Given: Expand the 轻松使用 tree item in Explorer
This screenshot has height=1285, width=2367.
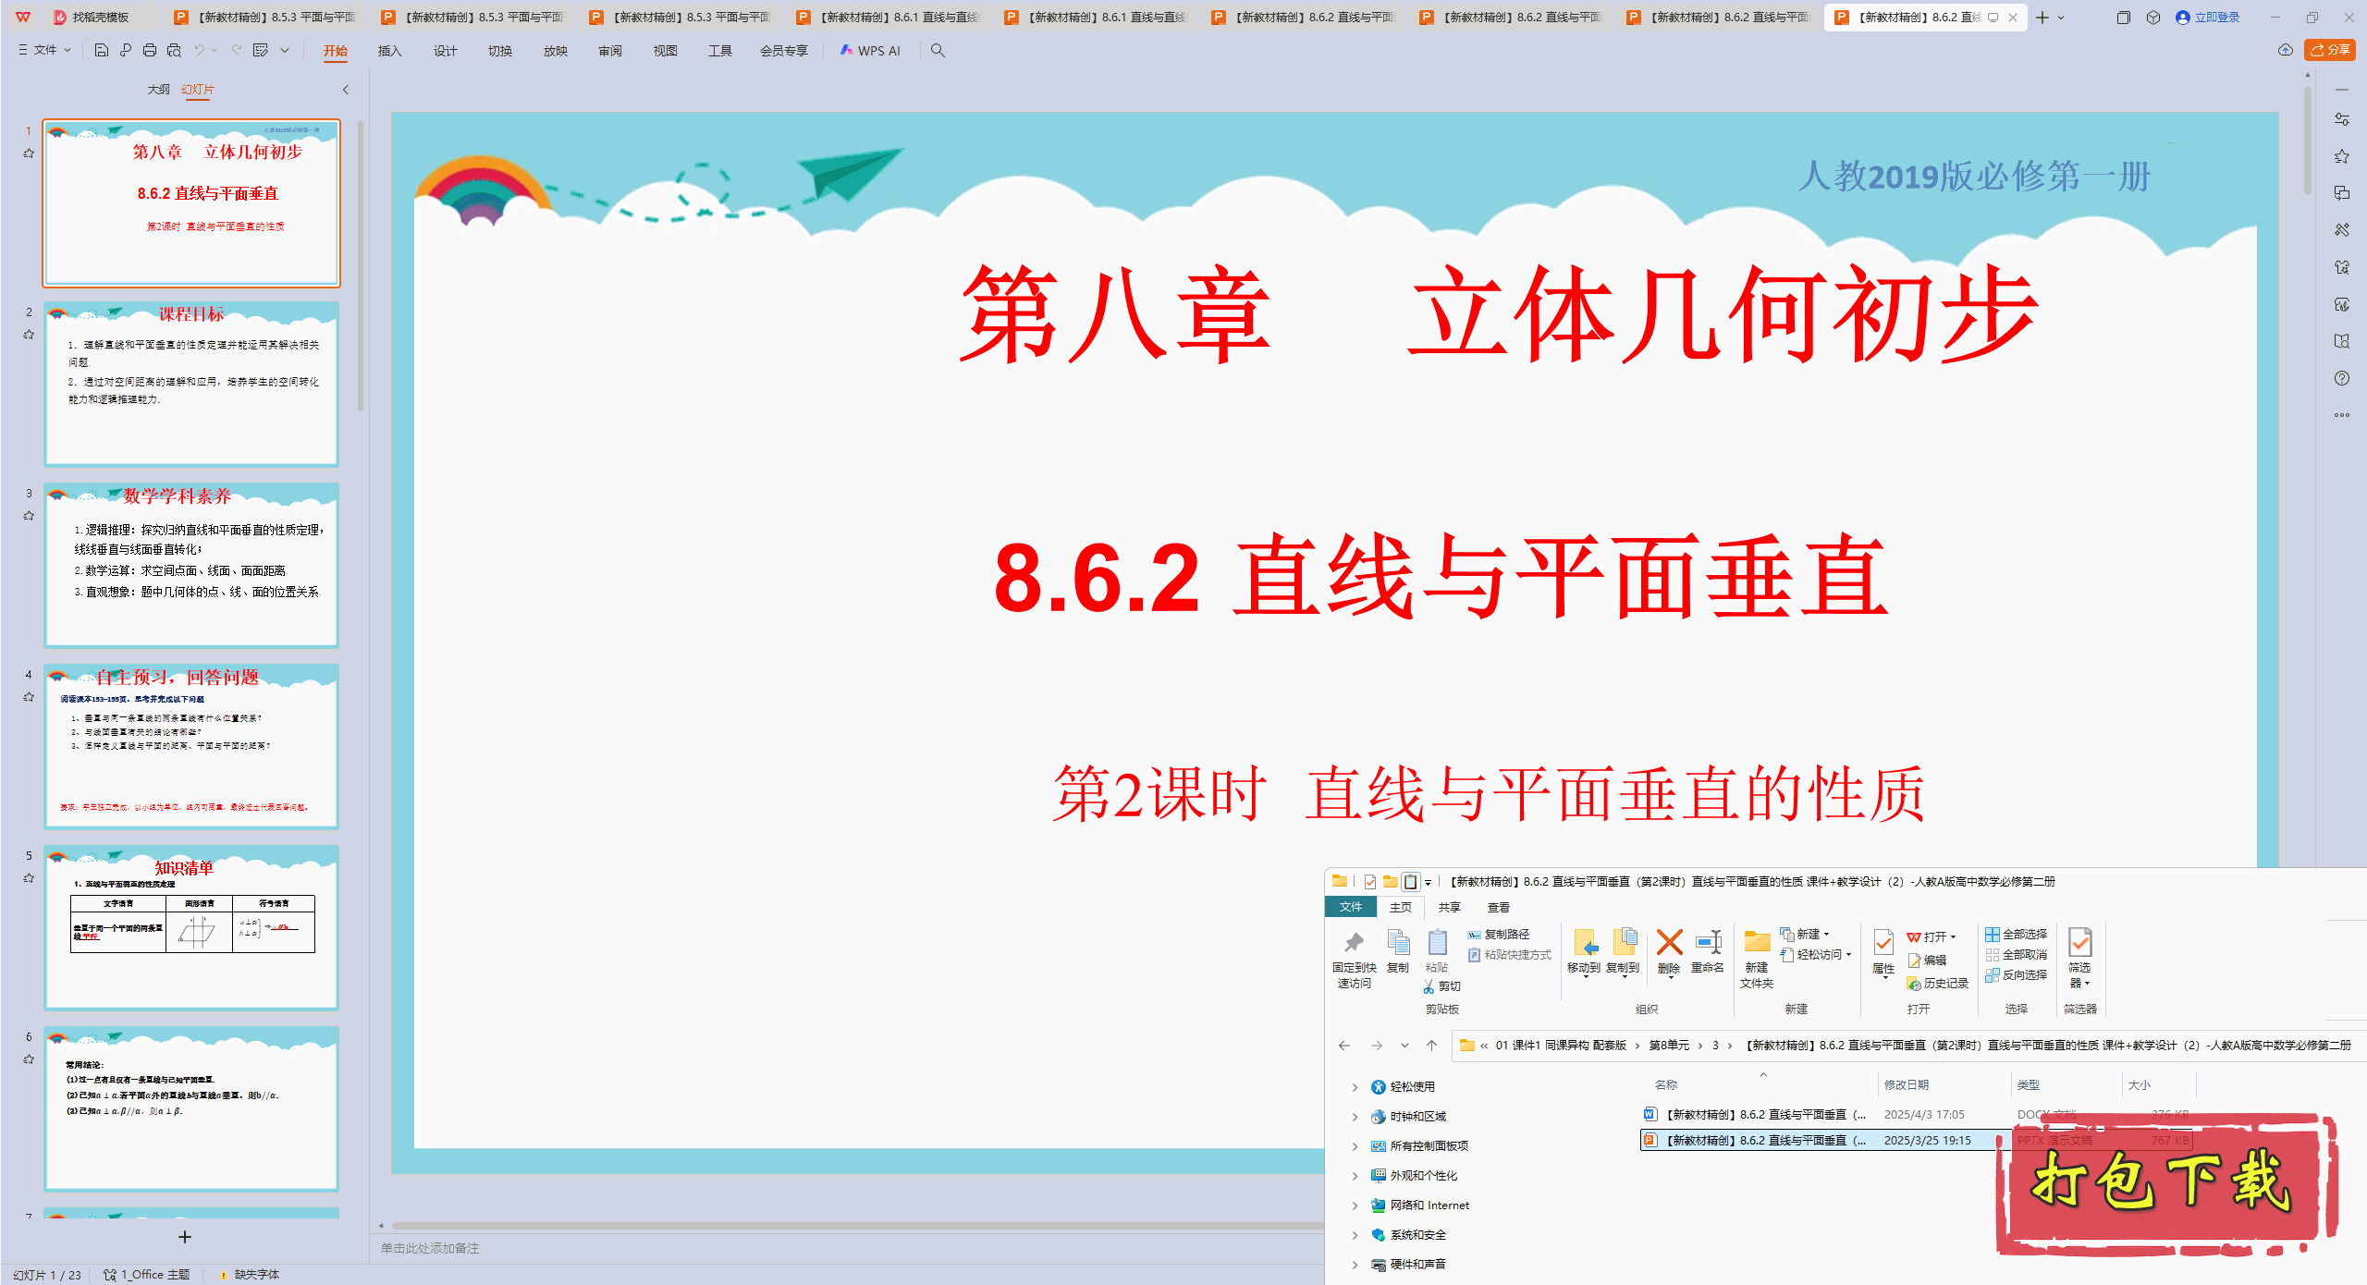Looking at the screenshot, I should pos(1355,1087).
